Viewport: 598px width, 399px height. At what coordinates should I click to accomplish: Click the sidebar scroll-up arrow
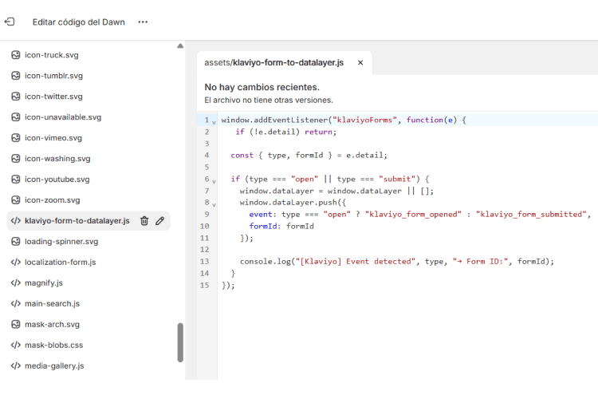click(180, 45)
